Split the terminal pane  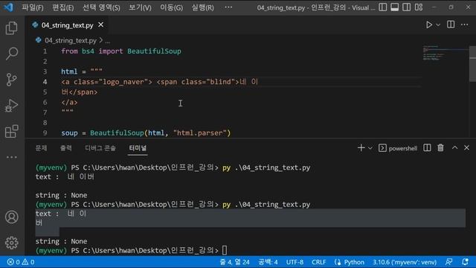pyautogui.click(x=427, y=148)
